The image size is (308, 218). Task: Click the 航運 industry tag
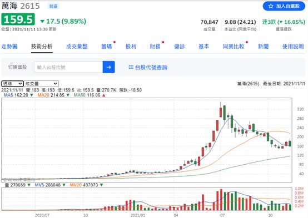(53, 7)
